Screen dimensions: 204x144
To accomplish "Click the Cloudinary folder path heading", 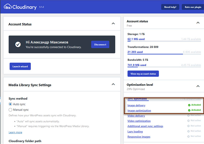I will (25, 141).
